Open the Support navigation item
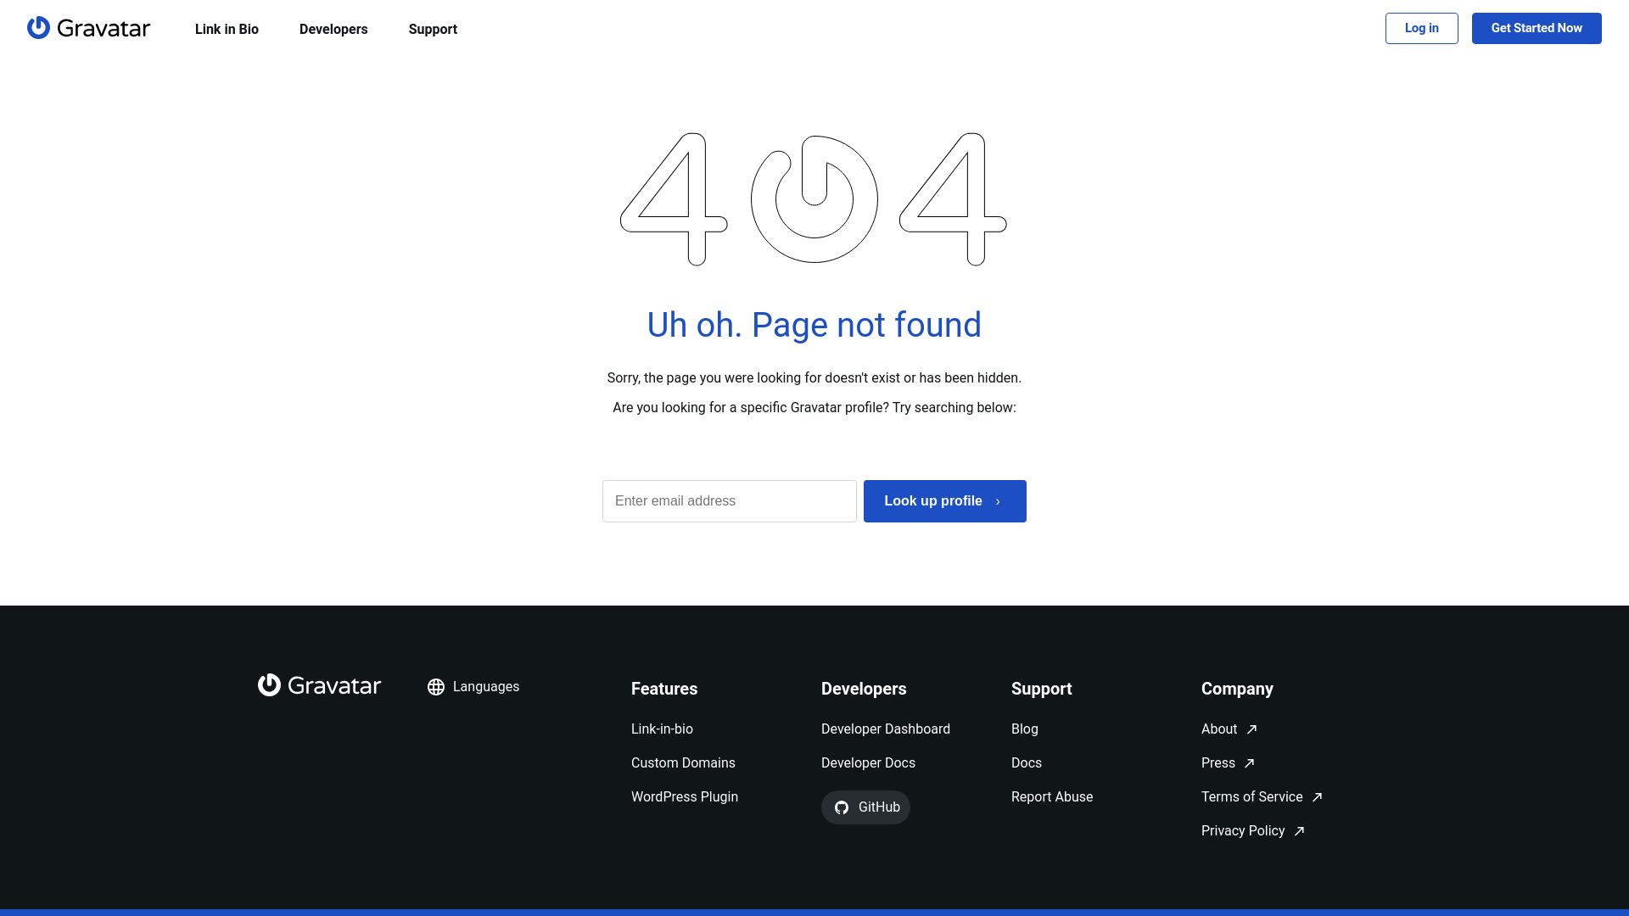The height and width of the screenshot is (916, 1629). (x=433, y=29)
